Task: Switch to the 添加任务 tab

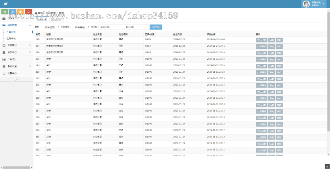Action: [x=56, y=20]
